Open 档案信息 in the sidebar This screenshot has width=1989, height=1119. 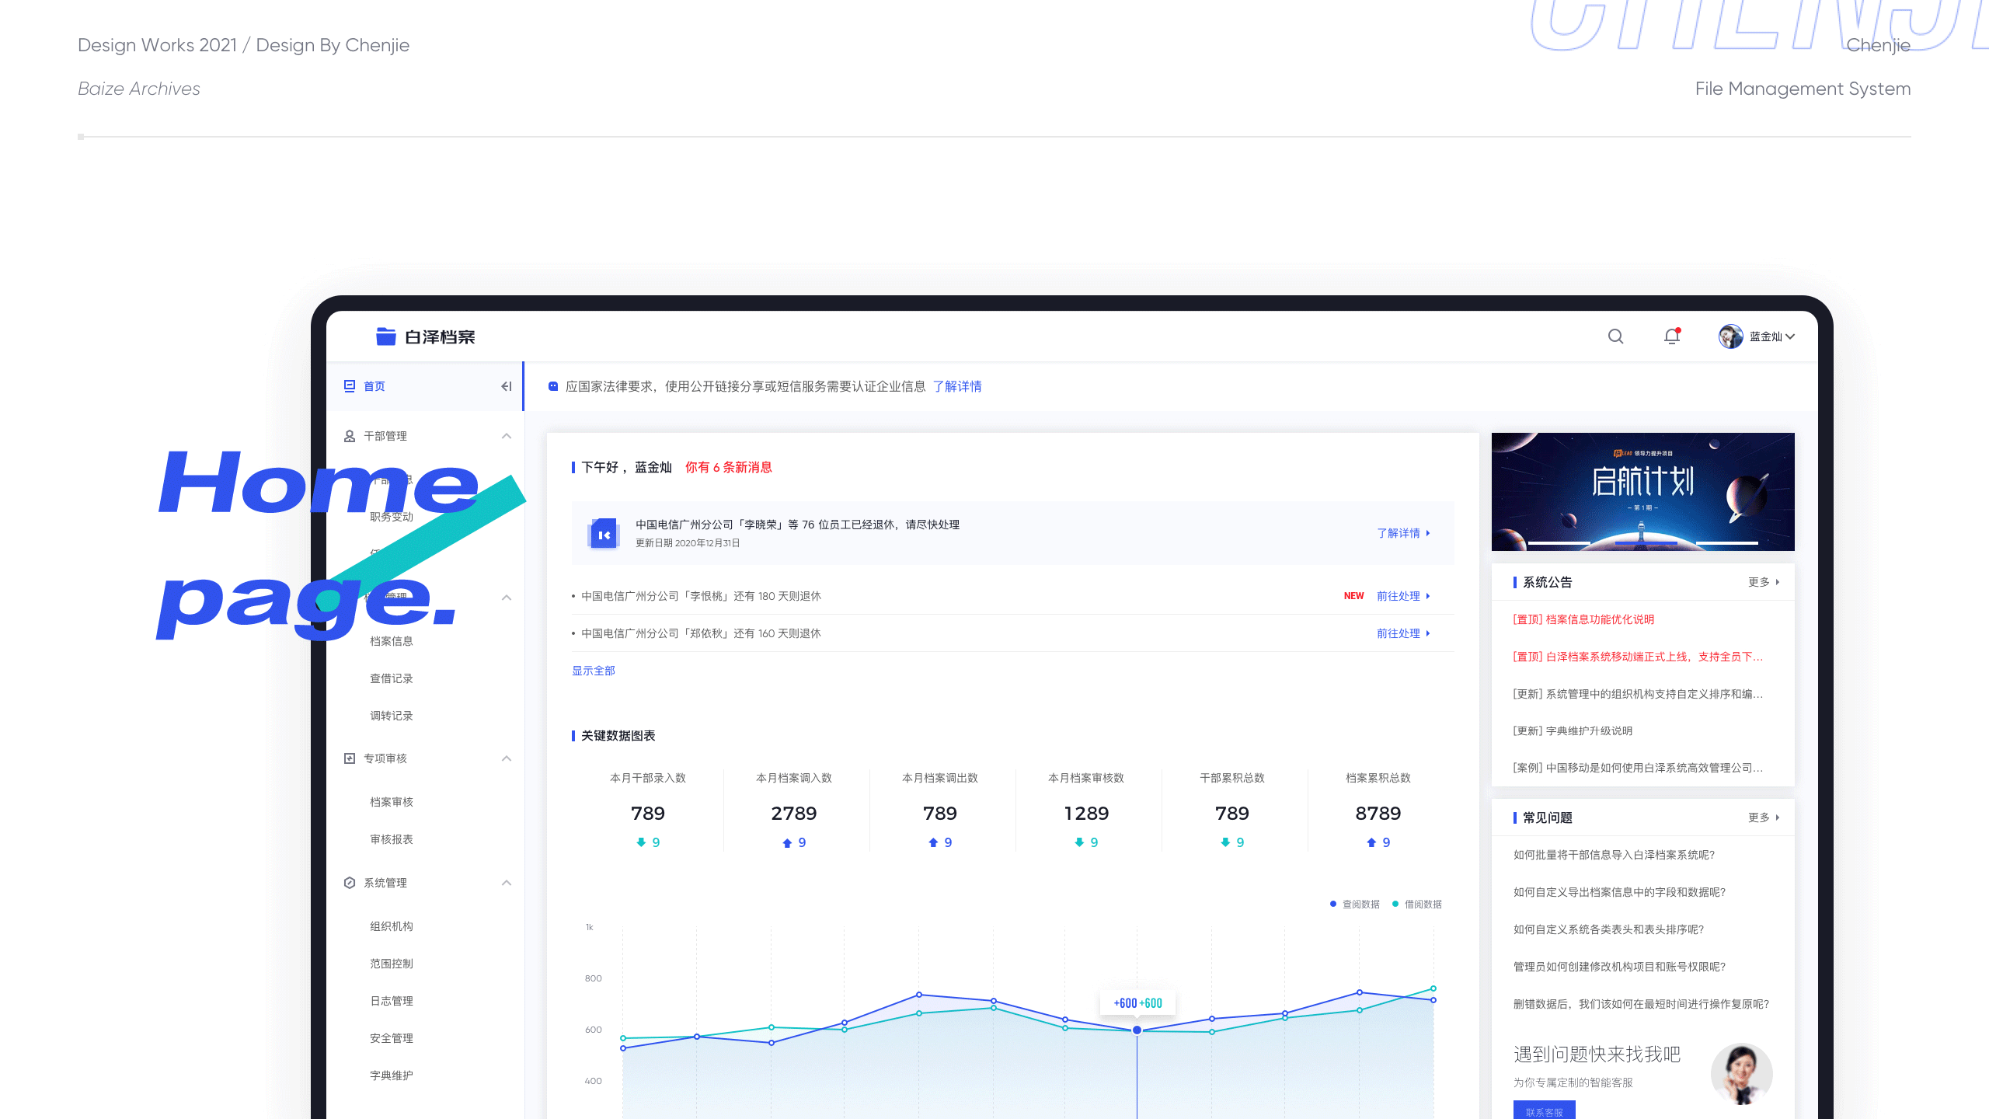[392, 641]
